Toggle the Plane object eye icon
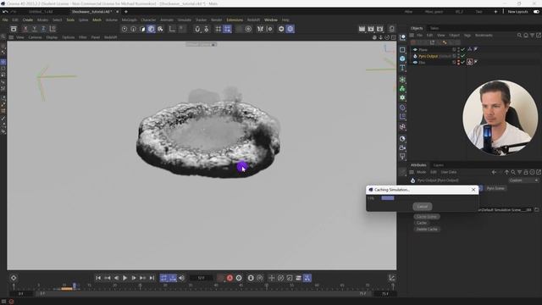This screenshot has width=542, height=305. (x=415, y=50)
